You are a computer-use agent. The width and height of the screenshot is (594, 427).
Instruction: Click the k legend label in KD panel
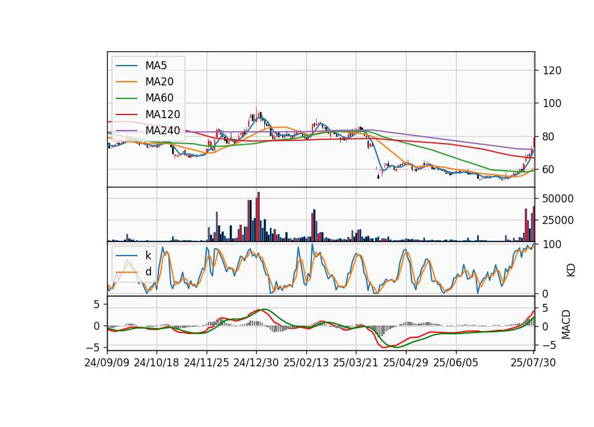pyautogui.click(x=148, y=256)
